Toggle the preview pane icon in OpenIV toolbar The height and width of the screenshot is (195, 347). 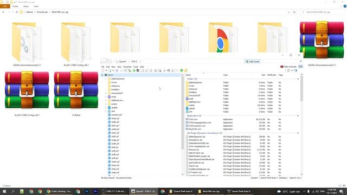click(295, 70)
